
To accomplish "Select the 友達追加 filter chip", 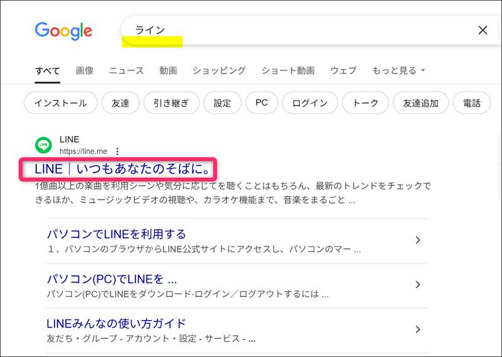I will point(420,103).
